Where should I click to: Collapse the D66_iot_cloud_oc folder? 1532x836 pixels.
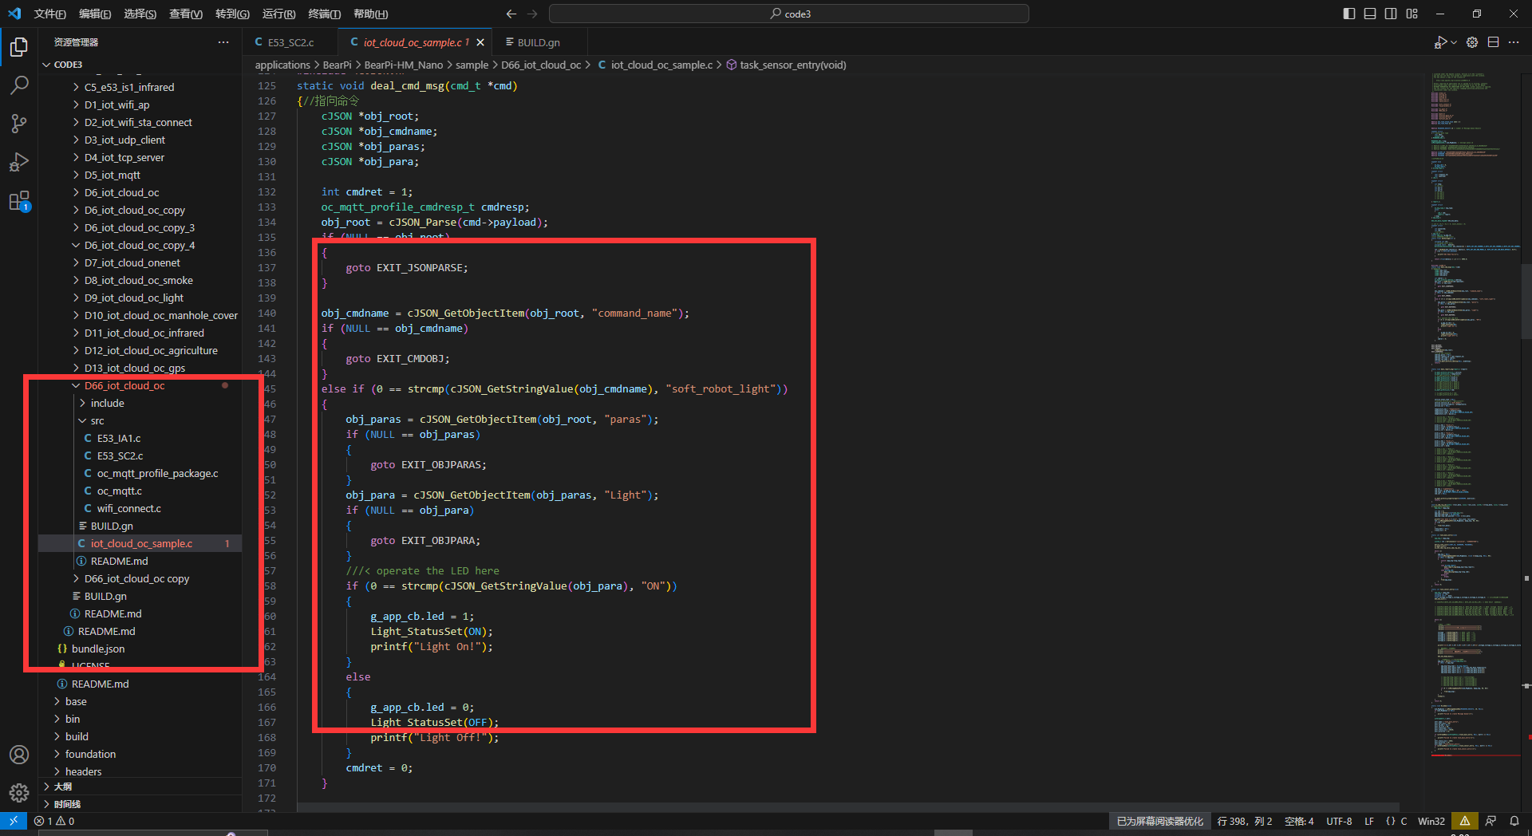(124, 385)
